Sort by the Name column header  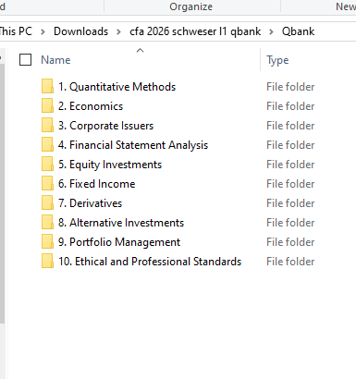click(x=55, y=60)
